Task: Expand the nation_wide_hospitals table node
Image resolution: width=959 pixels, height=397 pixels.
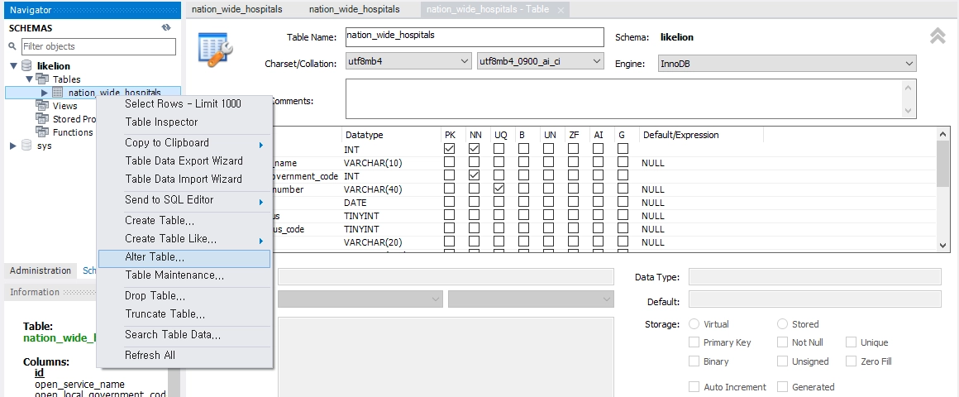Action: coord(44,93)
